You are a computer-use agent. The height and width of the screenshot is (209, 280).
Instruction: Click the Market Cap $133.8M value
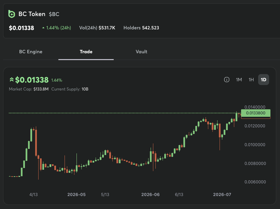41,89
